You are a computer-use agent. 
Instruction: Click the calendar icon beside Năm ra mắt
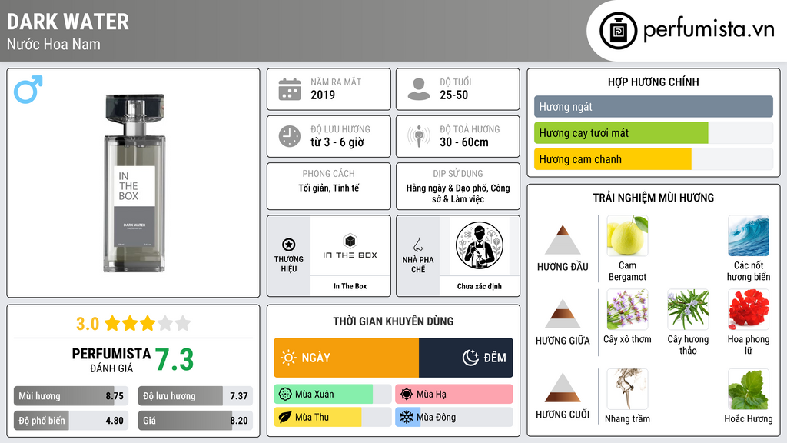(x=290, y=89)
